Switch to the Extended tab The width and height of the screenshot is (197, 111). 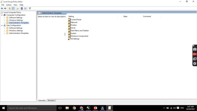(42, 101)
